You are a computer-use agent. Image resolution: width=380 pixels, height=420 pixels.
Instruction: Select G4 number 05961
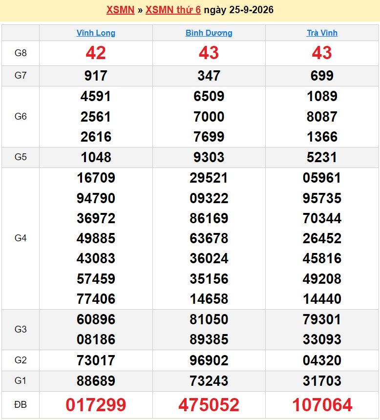[322, 178]
